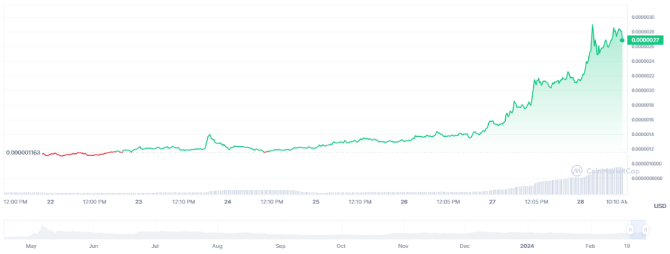Click the 24 date marker on x-axis
Viewport: 670px width, 254px height.
click(x=227, y=202)
